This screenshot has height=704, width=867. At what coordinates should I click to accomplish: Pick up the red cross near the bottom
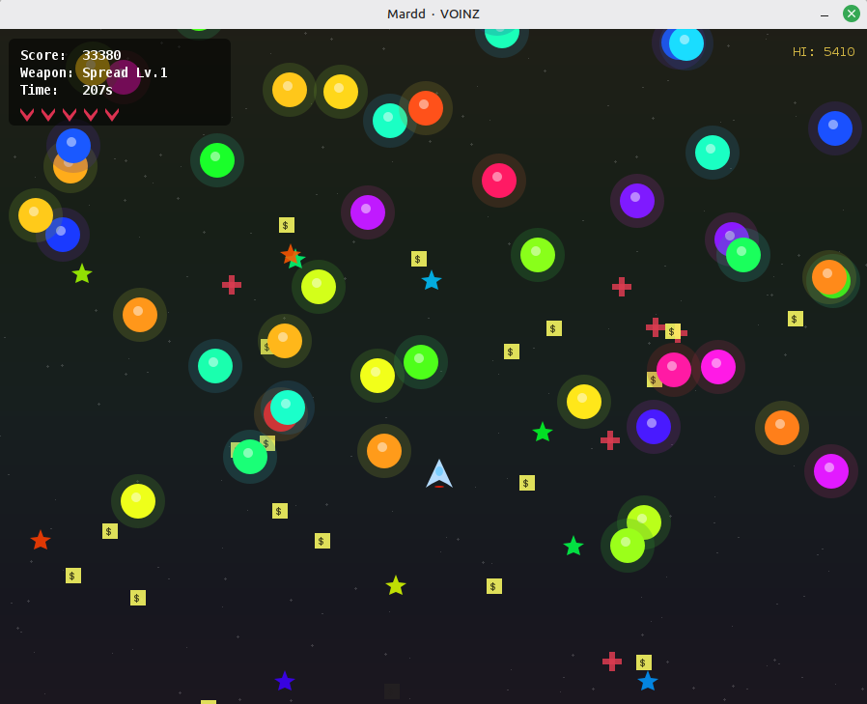pyautogui.click(x=612, y=662)
